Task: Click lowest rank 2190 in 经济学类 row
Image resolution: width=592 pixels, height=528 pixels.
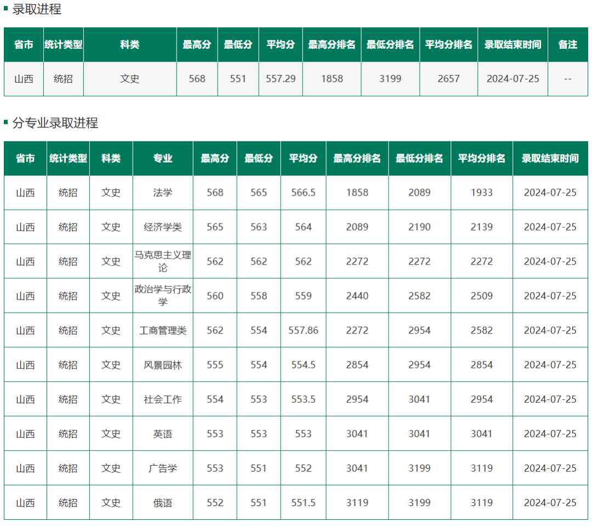Action: click(419, 227)
